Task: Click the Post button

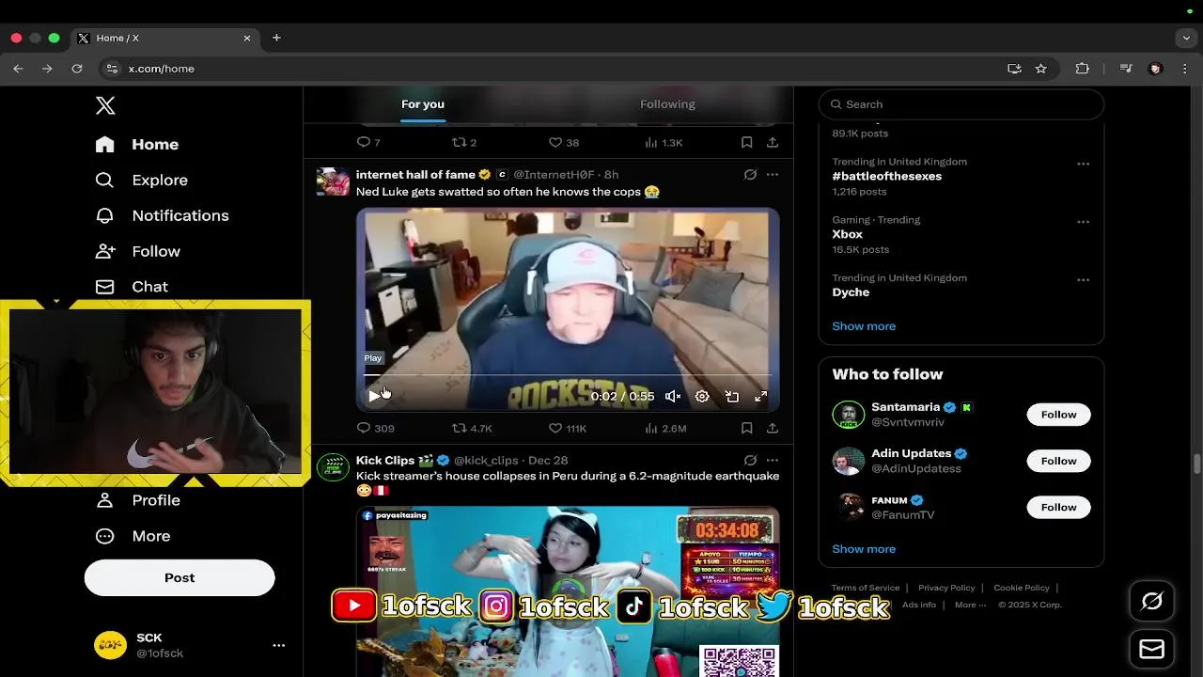Action: (180, 577)
